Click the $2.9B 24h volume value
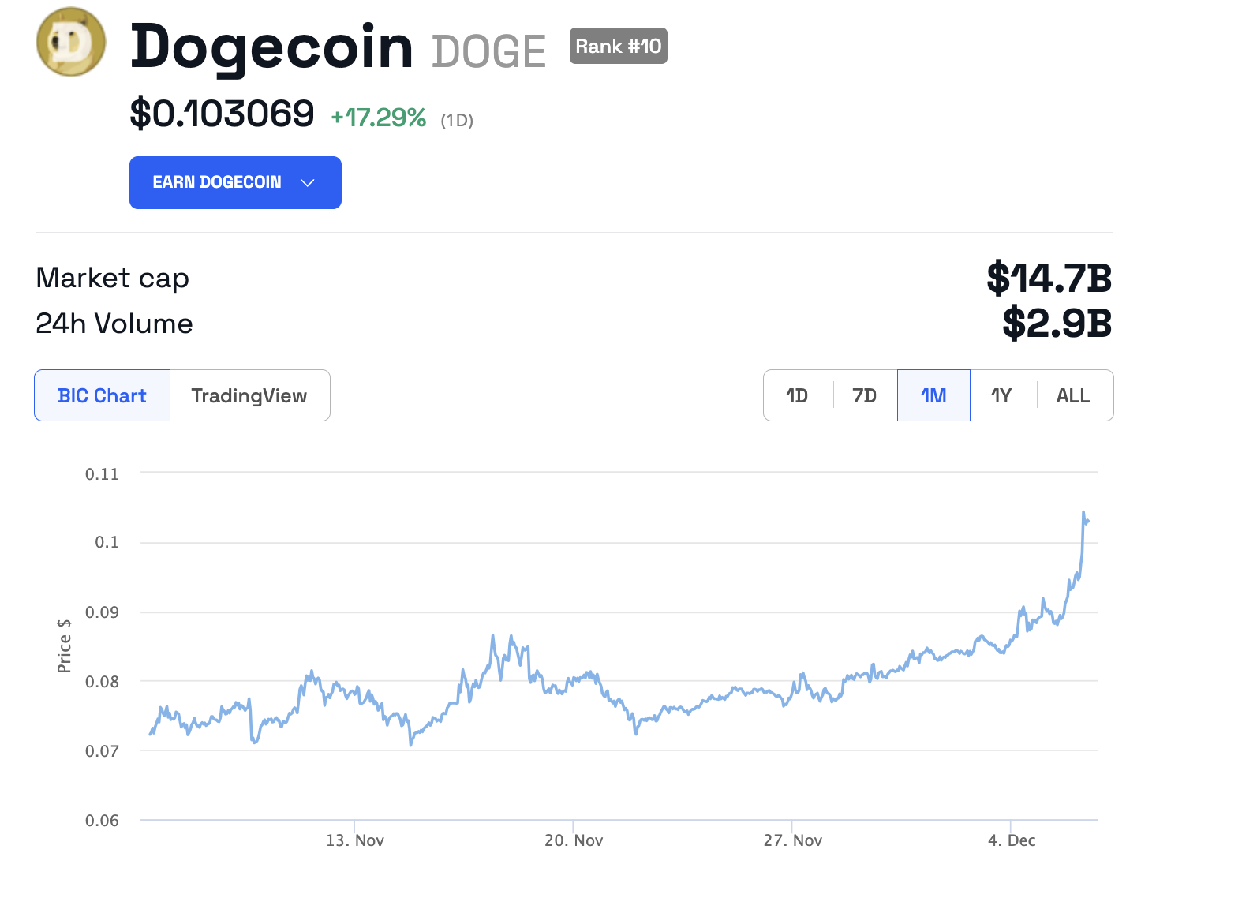The image size is (1242, 898). click(1057, 324)
